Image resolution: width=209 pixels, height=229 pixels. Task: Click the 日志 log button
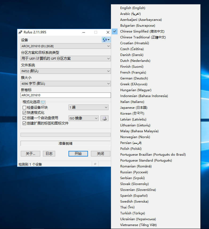pos(49,154)
